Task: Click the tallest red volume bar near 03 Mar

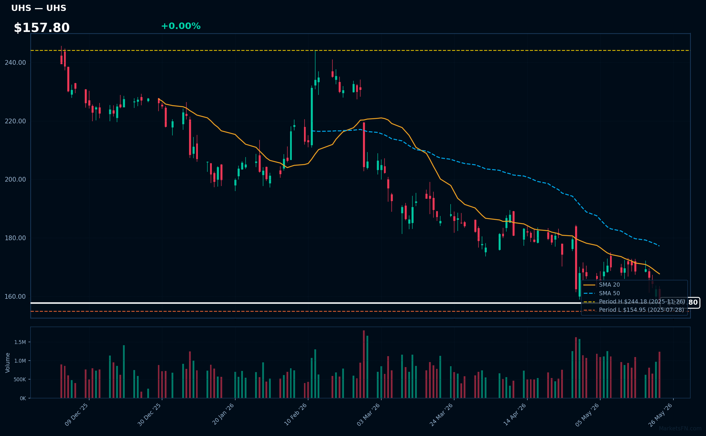Action: click(364, 364)
